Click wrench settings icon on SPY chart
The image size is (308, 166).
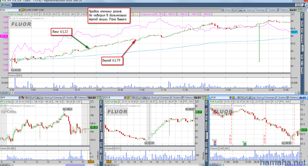click(34, 98)
